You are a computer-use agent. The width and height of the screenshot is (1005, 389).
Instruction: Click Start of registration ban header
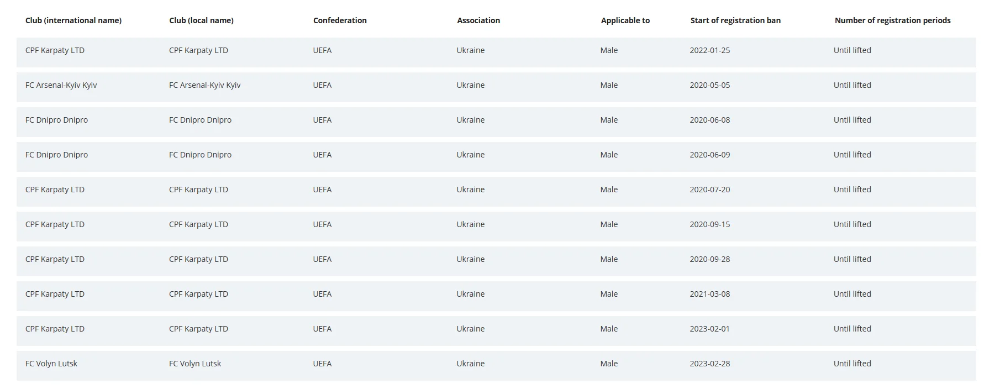tap(735, 20)
